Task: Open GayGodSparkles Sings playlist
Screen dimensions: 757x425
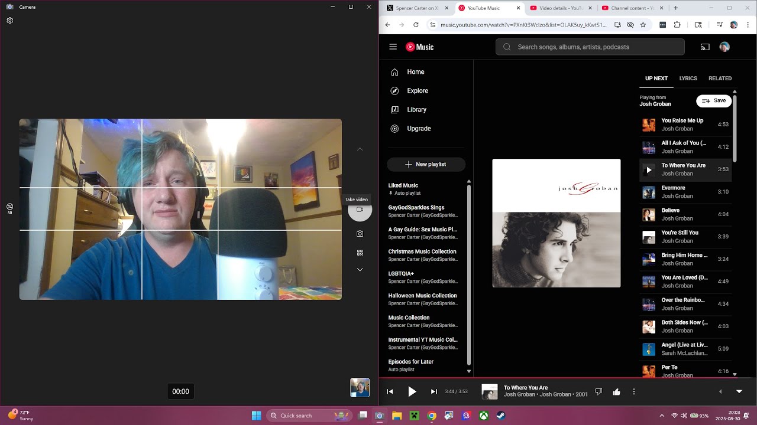Action: pyautogui.click(x=424, y=211)
